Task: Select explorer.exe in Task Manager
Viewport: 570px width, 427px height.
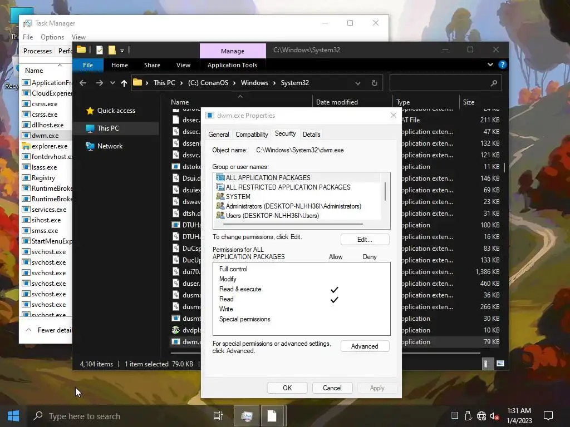Action: tap(50, 146)
